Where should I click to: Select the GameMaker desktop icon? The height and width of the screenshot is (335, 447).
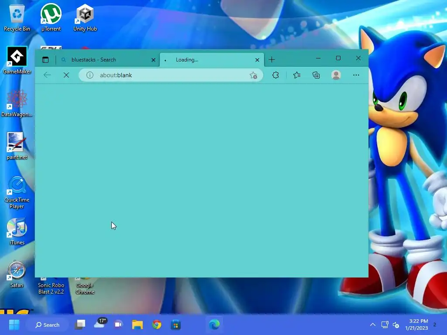(17, 60)
